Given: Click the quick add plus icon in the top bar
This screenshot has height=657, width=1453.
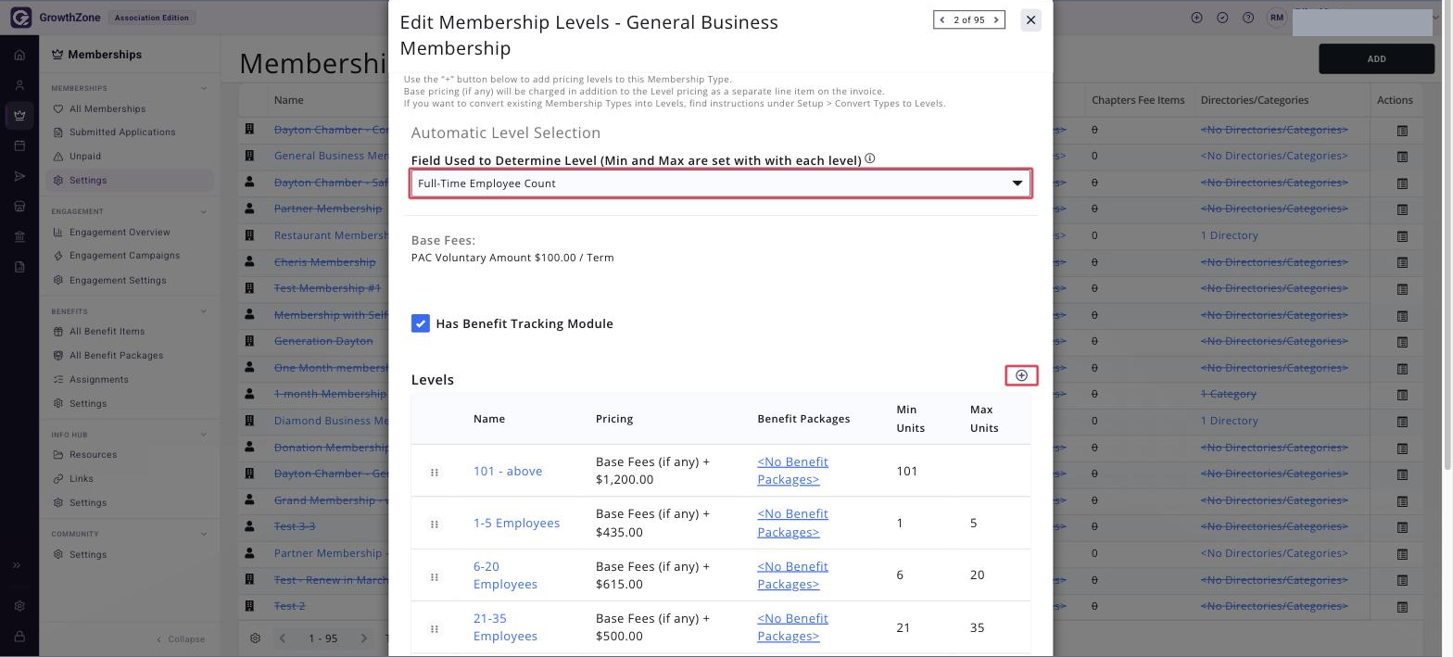Looking at the screenshot, I should pos(1197,18).
